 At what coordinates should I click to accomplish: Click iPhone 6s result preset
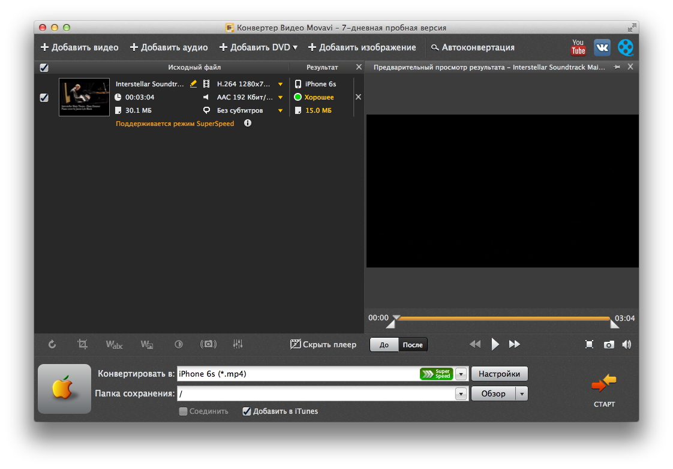coord(320,84)
